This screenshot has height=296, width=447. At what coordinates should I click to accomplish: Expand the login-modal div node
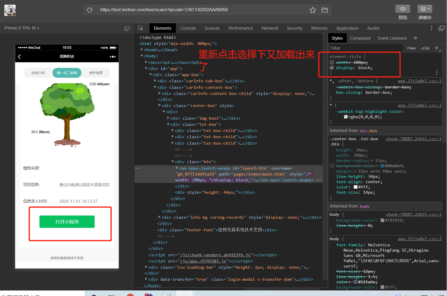[146, 279]
